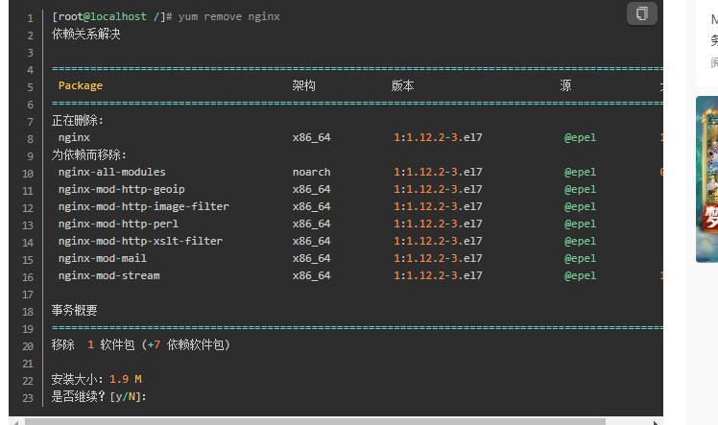Click 'nginx-mod-stream' package name
Image resolution: width=718 pixels, height=425 pixels.
point(109,276)
